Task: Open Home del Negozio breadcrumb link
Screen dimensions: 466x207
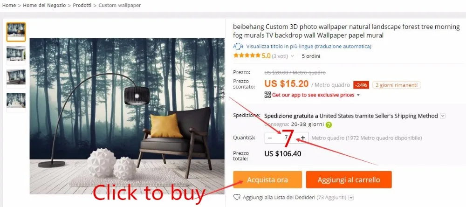Action: point(44,5)
